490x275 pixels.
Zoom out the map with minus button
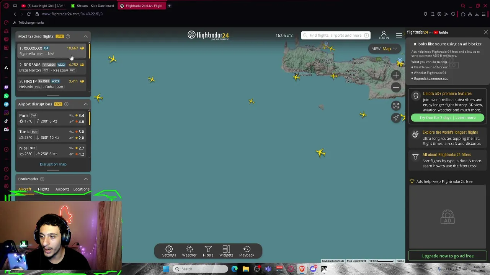tap(396, 87)
